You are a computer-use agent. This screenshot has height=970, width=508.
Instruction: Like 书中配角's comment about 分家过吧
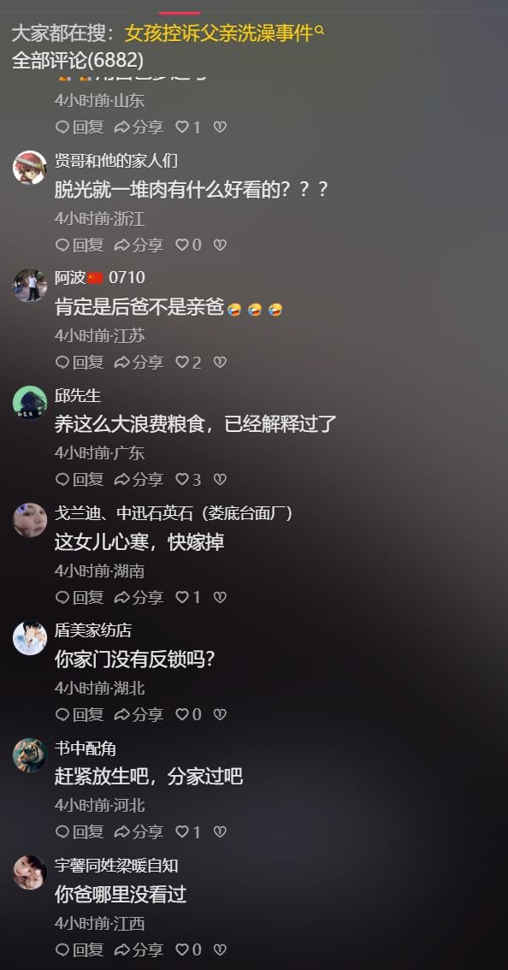(188, 832)
